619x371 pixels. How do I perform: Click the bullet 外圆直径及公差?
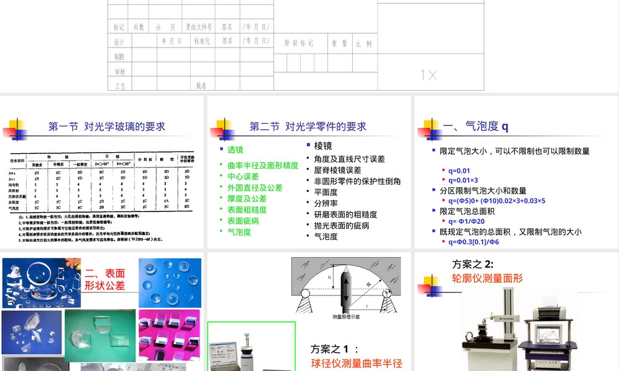pyautogui.click(x=255, y=188)
